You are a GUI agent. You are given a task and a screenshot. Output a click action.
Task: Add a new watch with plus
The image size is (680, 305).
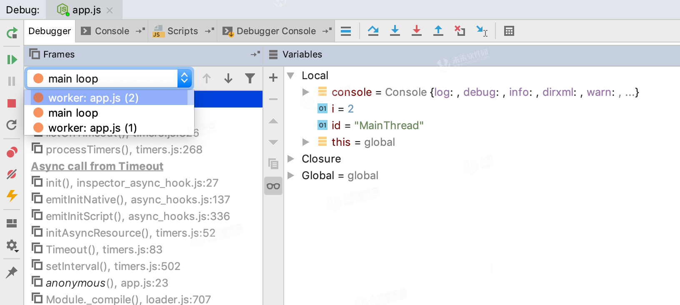coord(273,77)
